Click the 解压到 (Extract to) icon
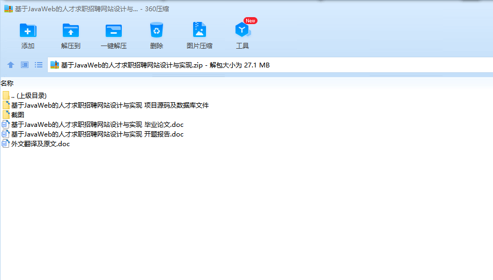Image resolution: width=493 pixels, height=280 pixels. click(71, 31)
